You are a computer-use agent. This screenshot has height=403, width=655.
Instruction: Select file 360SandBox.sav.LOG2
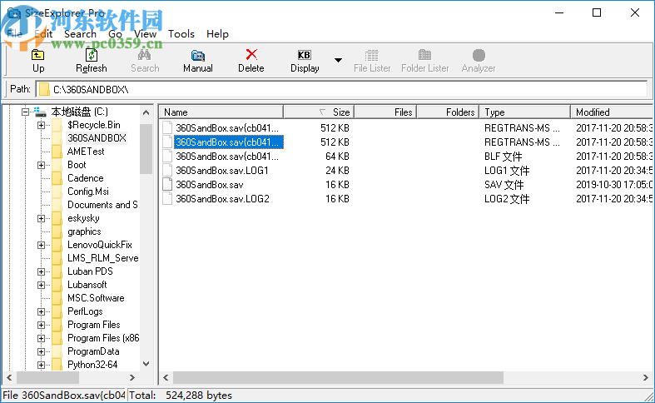222,199
